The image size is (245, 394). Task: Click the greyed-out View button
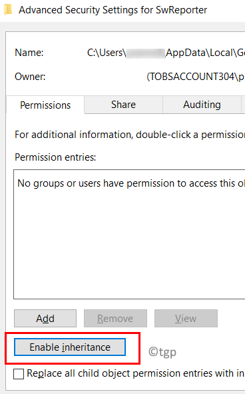186,319
